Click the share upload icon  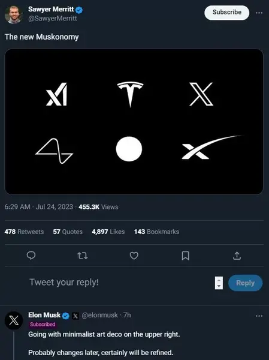point(237,256)
